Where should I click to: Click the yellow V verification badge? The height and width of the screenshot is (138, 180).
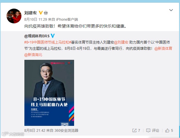(x=41, y=13)
